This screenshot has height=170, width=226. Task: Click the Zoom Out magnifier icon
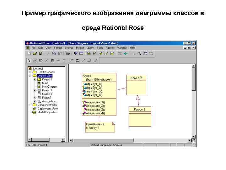[x=139, y=54]
